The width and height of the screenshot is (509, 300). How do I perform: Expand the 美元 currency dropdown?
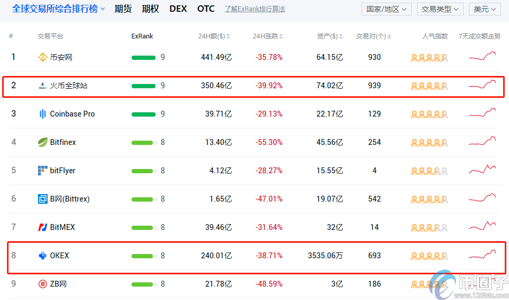click(x=485, y=9)
